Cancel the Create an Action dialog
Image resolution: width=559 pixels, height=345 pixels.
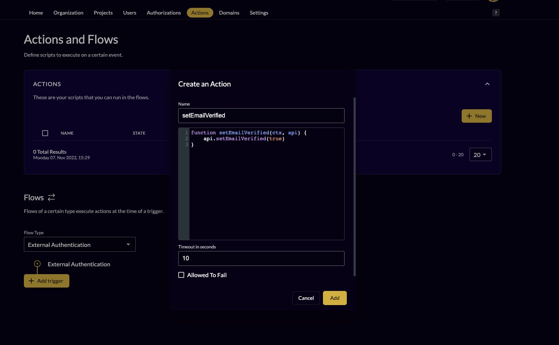306,298
